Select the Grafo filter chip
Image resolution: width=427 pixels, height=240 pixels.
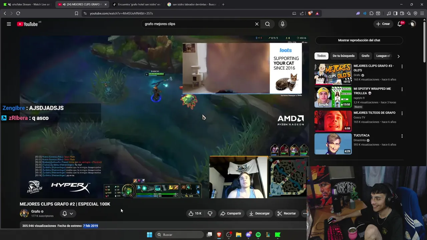point(365,56)
